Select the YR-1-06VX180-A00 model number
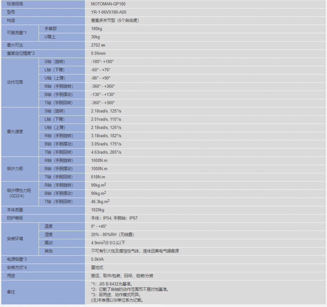 pyautogui.click(x=109, y=12)
